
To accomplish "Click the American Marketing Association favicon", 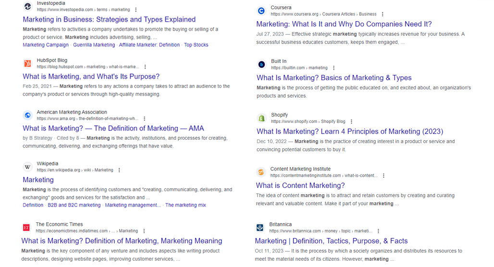I will click(x=28, y=115).
